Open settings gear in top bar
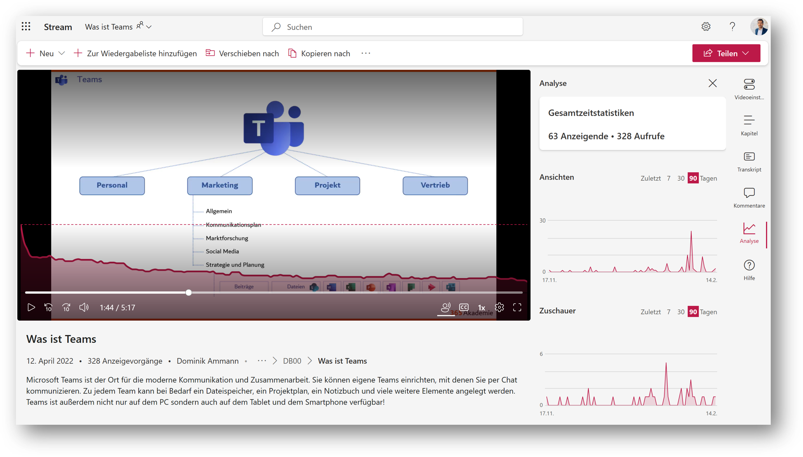803x457 pixels. click(x=706, y=26)
